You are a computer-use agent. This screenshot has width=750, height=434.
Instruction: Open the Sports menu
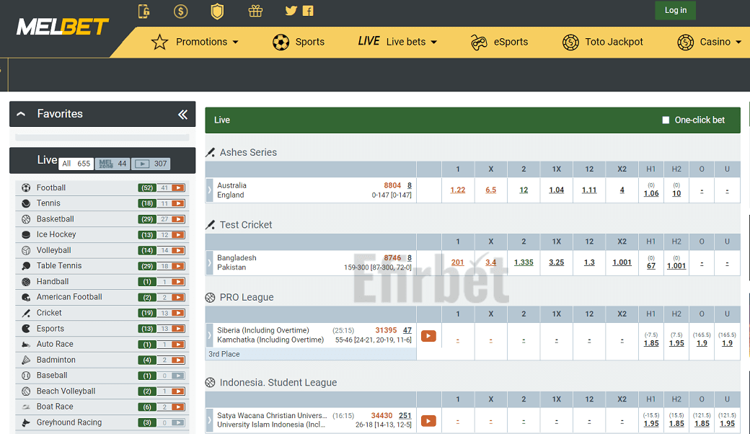[299, 42]
